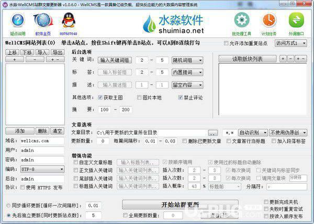Click the 导出 button
This screenshot has width=314, height=224.
[58, 52]
